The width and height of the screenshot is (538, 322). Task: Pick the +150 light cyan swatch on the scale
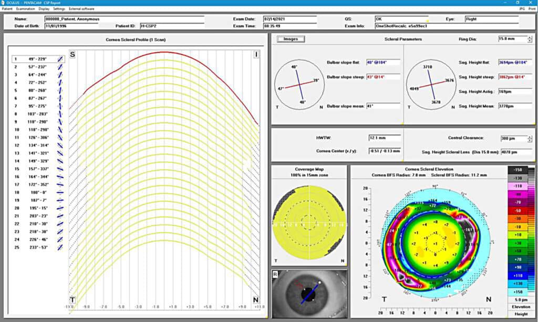coord(518,292)
